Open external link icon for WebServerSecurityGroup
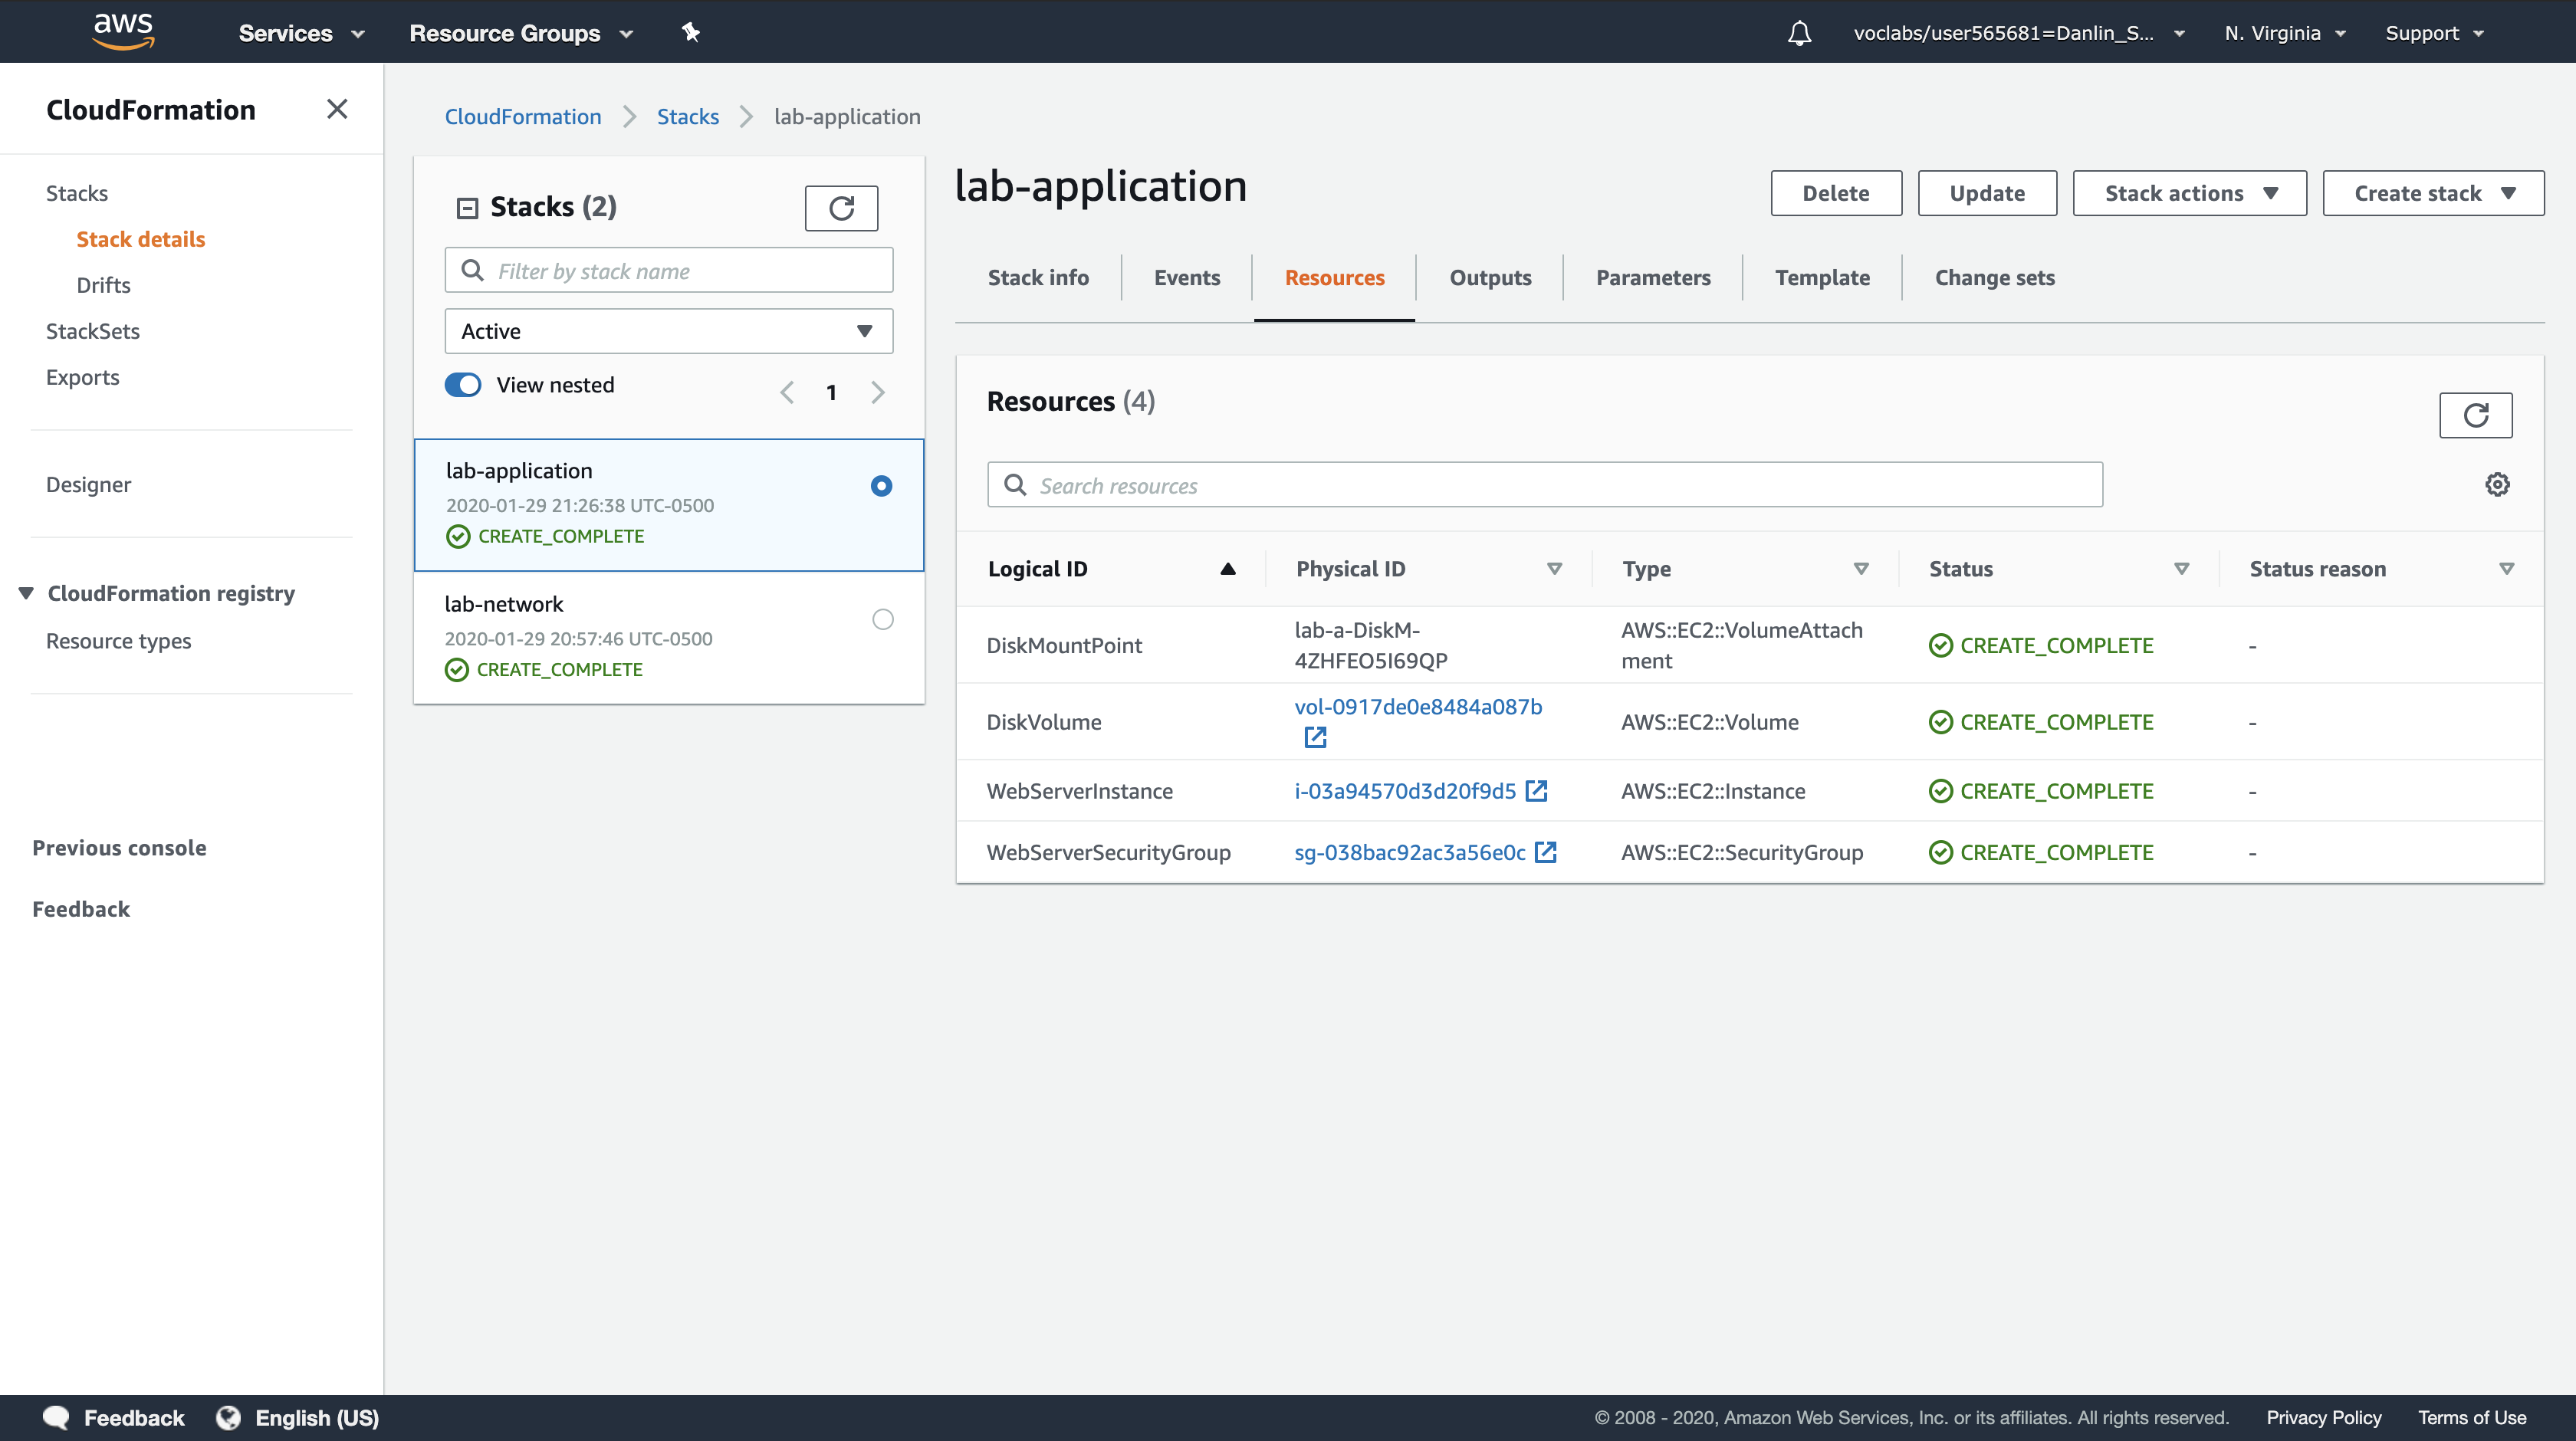The height and width of the screenshot is (1441, 2576). click(x=1546, y=852)
